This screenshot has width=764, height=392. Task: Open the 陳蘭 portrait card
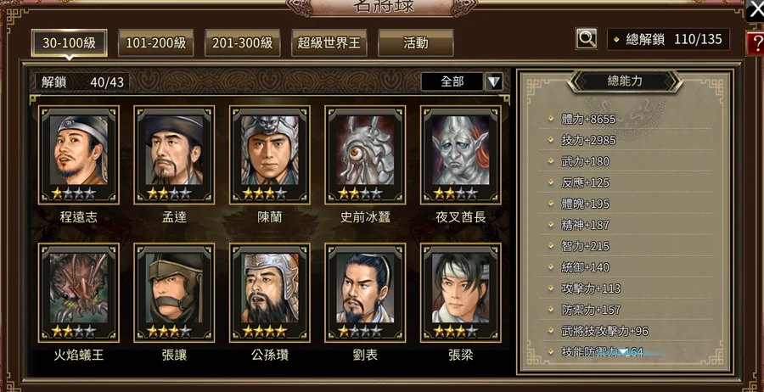point(269,155)
